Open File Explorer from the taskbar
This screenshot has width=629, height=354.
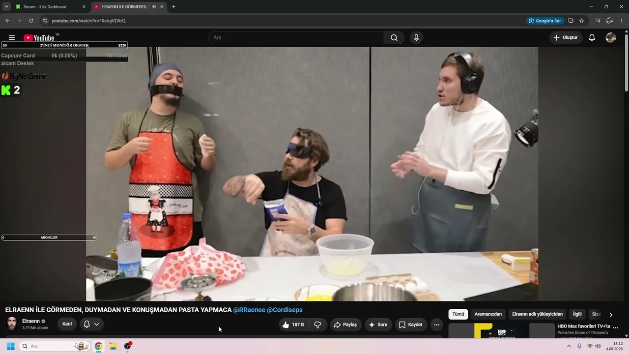(113, 346)
